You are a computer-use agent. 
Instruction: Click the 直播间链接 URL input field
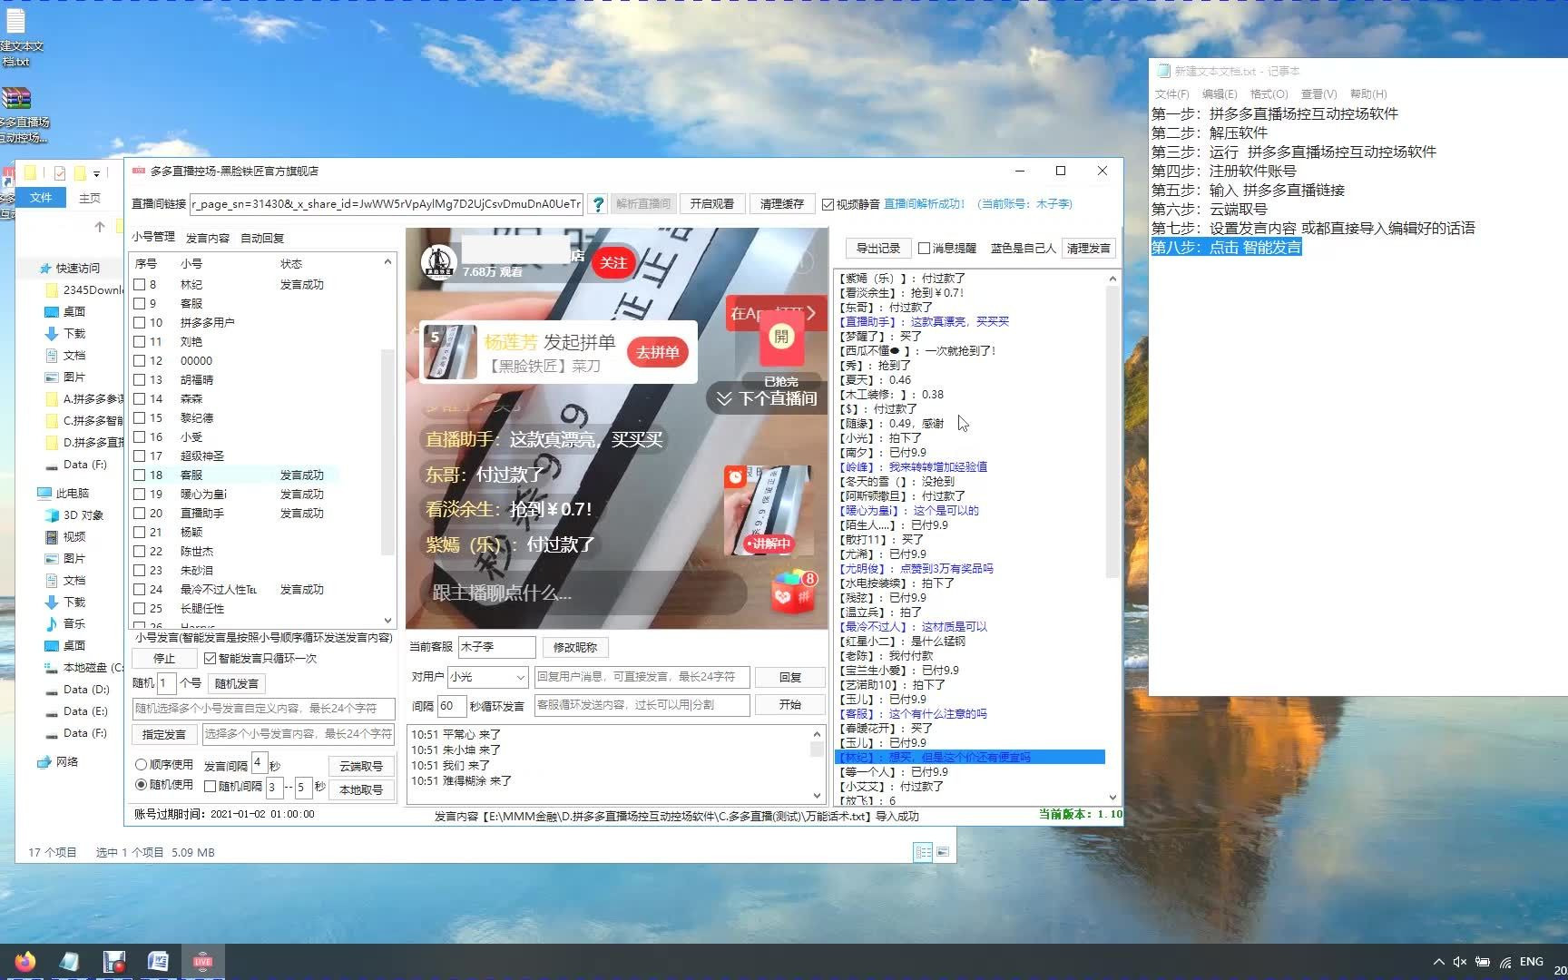click(387, 204)
